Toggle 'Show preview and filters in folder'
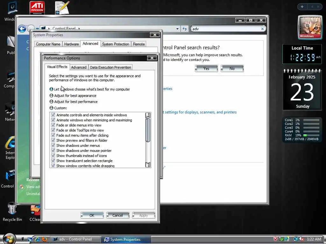 (53, 140)
